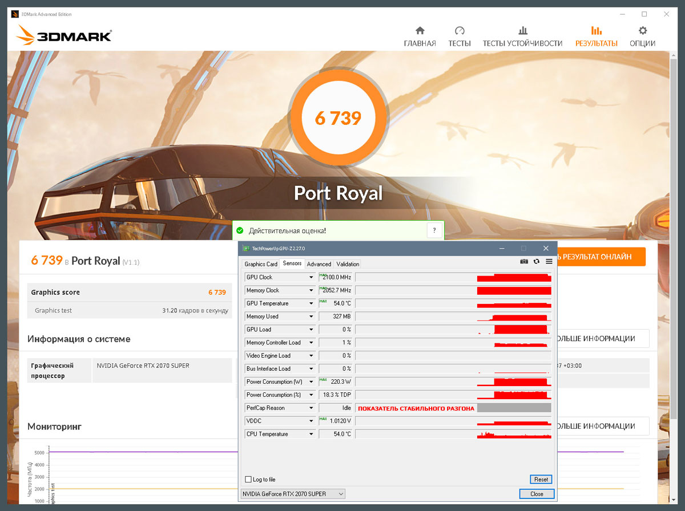The image size is (685, 511).
Task: Open the РЕЗУЛЬТАТЫ results section
Action: 596,36
